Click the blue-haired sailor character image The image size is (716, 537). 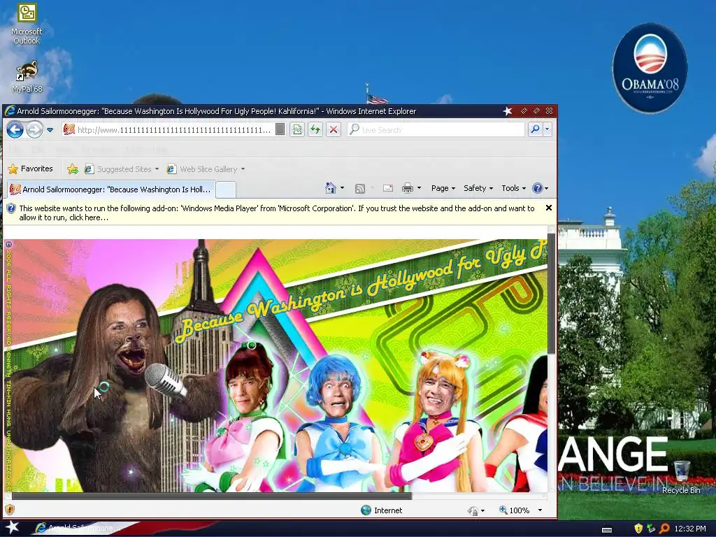click(x=341, y=422)
